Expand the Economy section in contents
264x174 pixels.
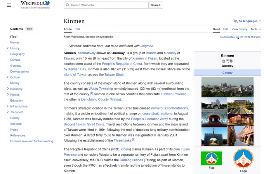click(8, 89)
